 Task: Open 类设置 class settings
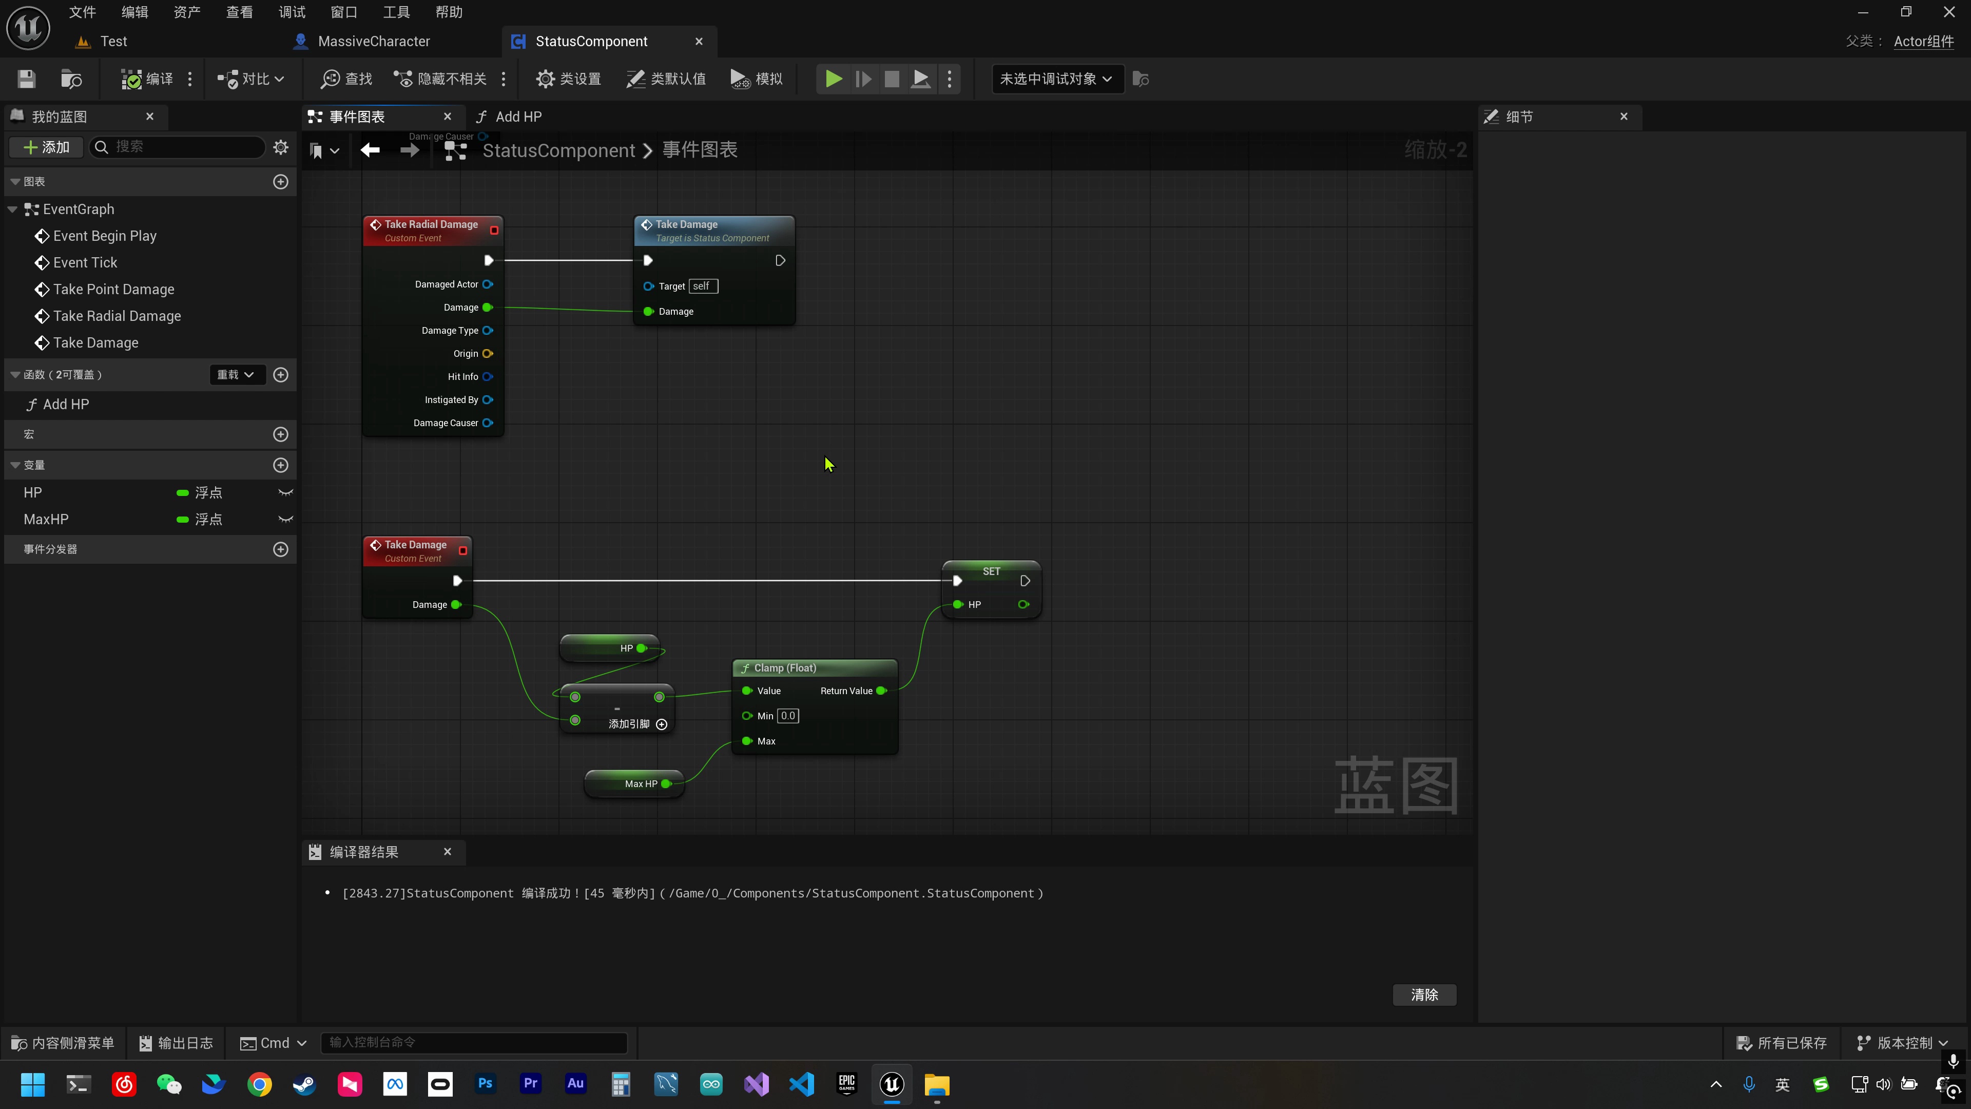pyautogui.click(x=569, y=79)
